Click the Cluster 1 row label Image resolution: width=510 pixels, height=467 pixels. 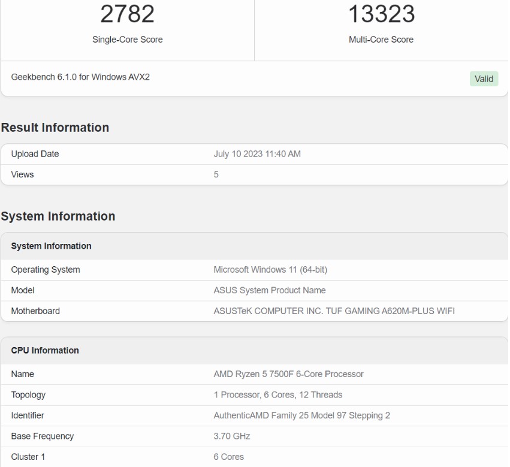click(28, 457)
